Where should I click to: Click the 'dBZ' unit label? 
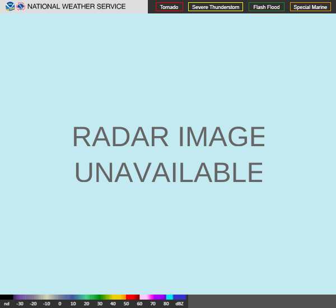(x=179, y=304)
